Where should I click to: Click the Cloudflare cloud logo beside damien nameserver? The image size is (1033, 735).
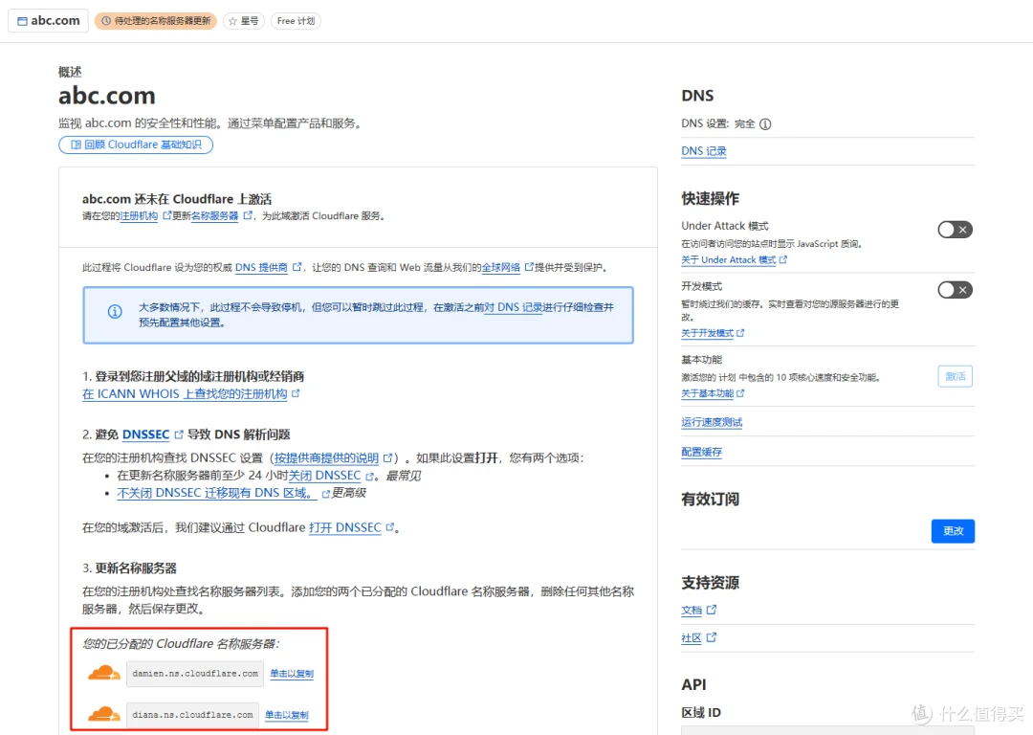(104, 673)
